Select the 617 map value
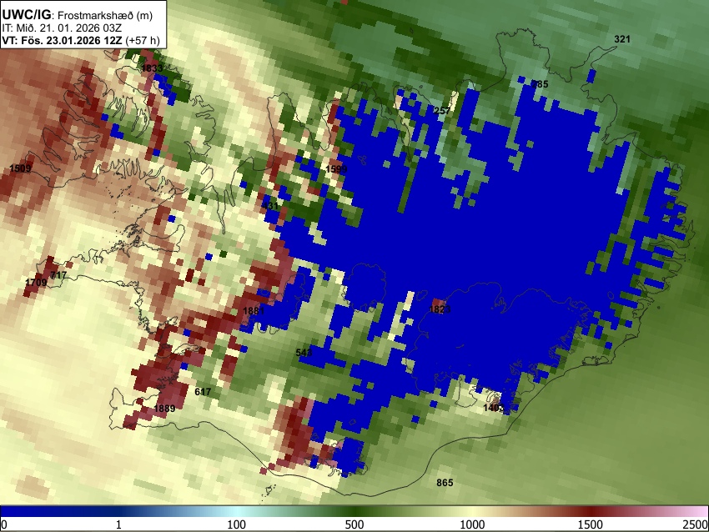The image size is (709, 532). (x=203, y=392)
